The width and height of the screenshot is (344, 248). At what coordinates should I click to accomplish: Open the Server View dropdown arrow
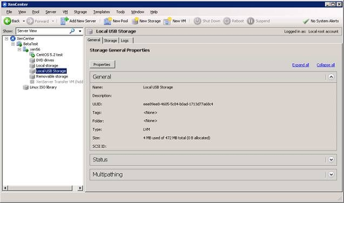click(80, 31)
